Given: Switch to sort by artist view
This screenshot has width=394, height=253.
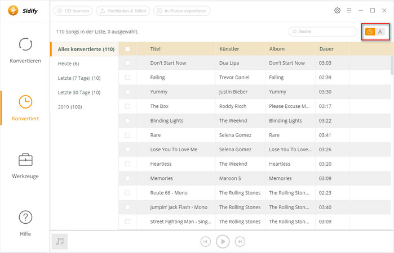Looking at the screenshot, I should pos(380,31).
